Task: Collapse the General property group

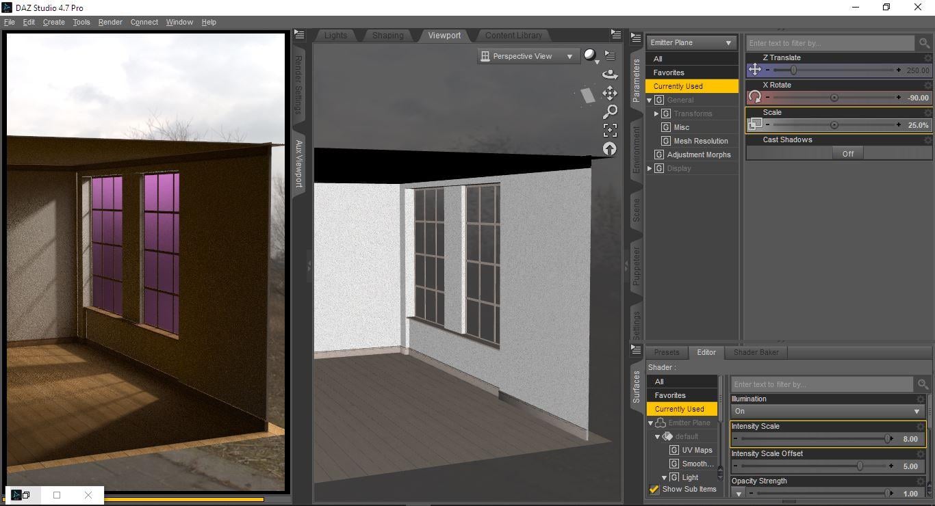Action: pyautogui.click(x=650, y=101)
